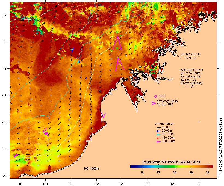Click the IMOS copyright timestamp text

click(220, 146)
